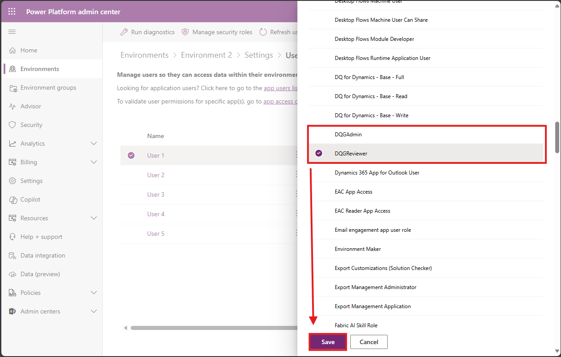
Task: Open more options for User 2
Action: [297, 175]
